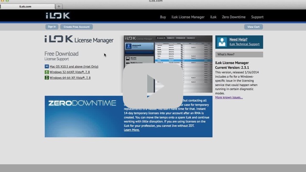306x172 pixels.
Task: Open iLok Technical Support link
Action: pos(244,44)
